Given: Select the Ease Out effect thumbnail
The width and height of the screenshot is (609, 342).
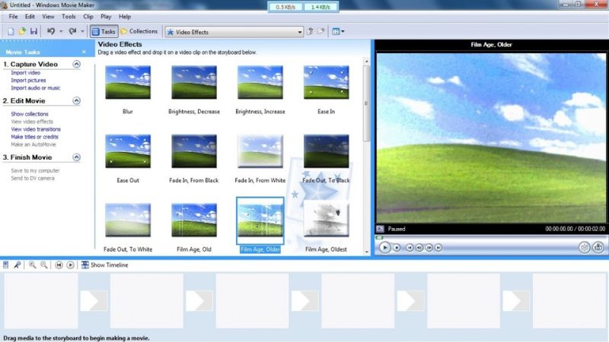Looking at the screenshot, I should point(128,151).
